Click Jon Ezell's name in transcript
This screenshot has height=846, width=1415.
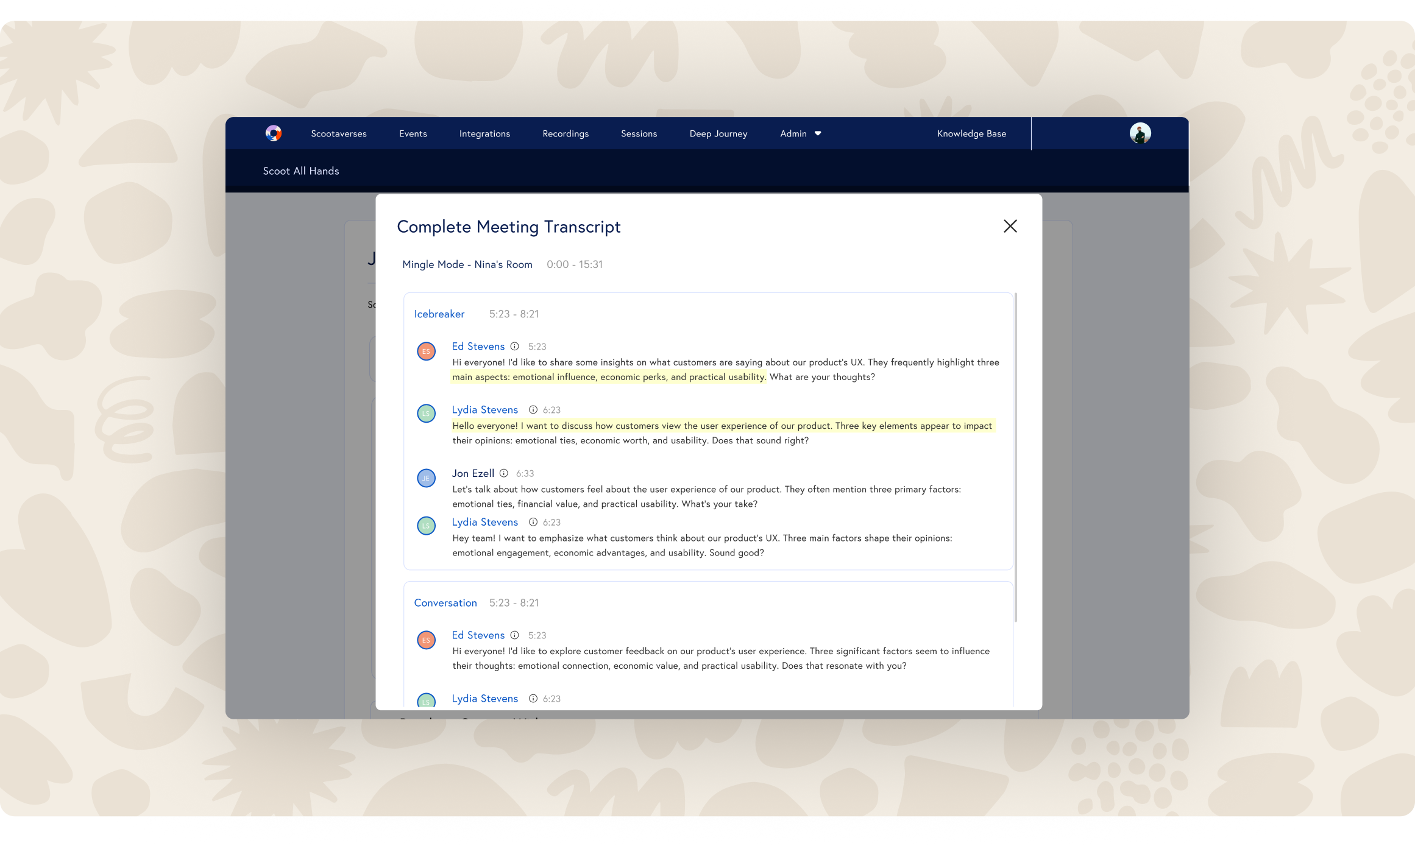click(x=473, y=473)
